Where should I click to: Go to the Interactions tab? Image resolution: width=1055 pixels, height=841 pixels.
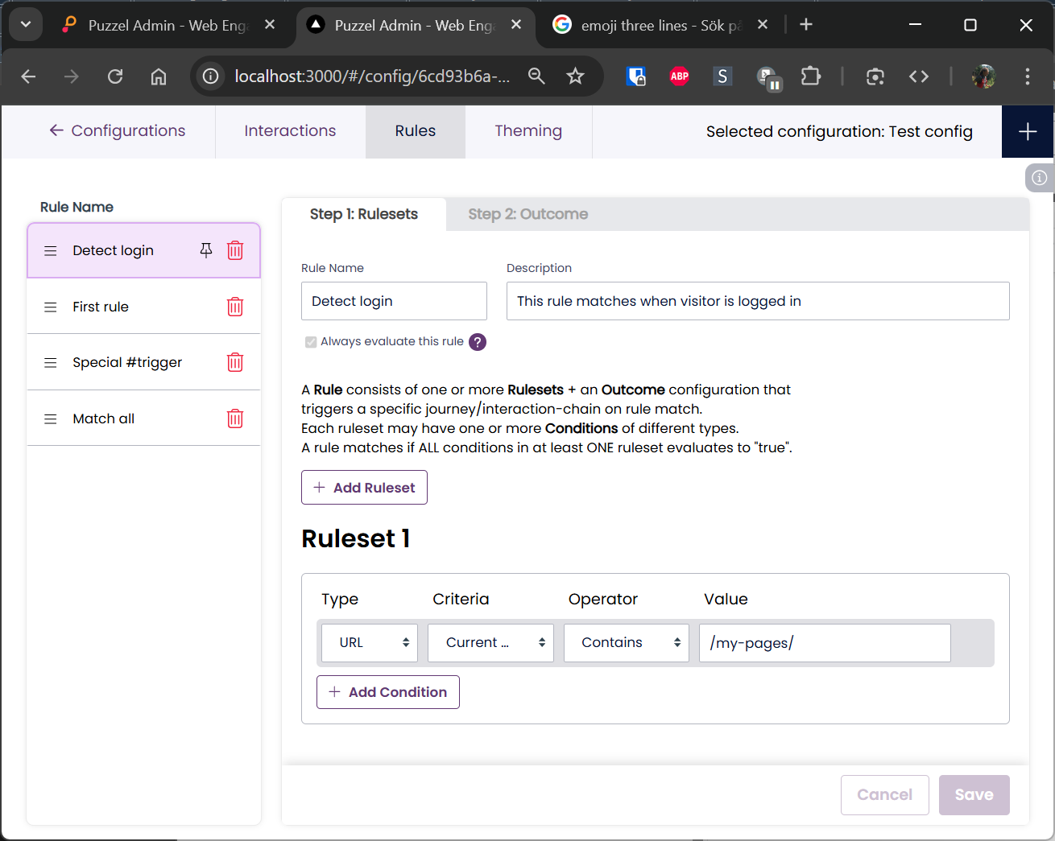pos(290,131)
